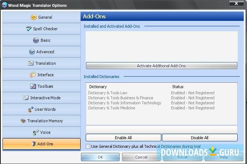
Task: Click the Spell Checker ABC checkmark icon
Action: [x=29, y=29]
